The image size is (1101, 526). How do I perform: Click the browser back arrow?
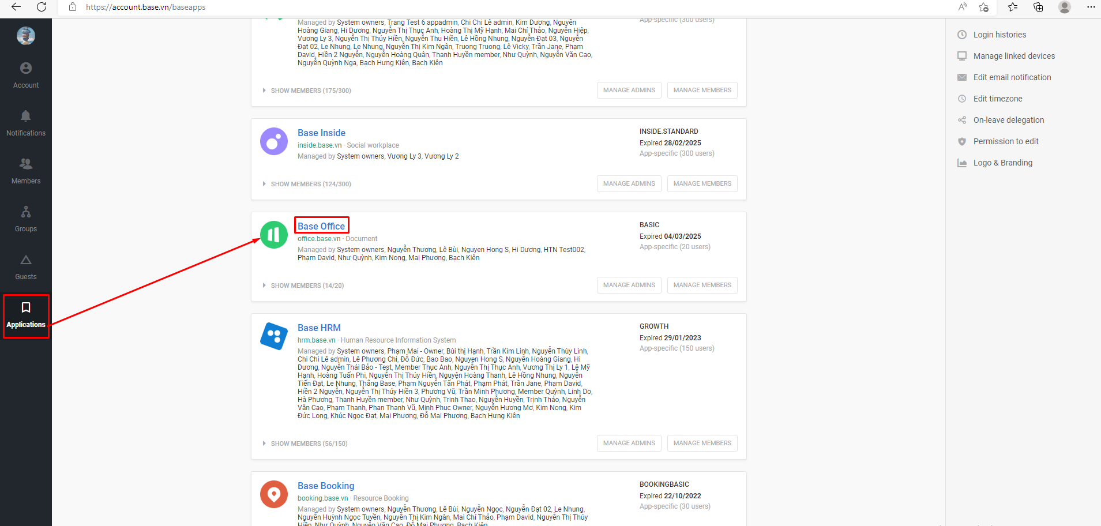[x=16, y=7]
